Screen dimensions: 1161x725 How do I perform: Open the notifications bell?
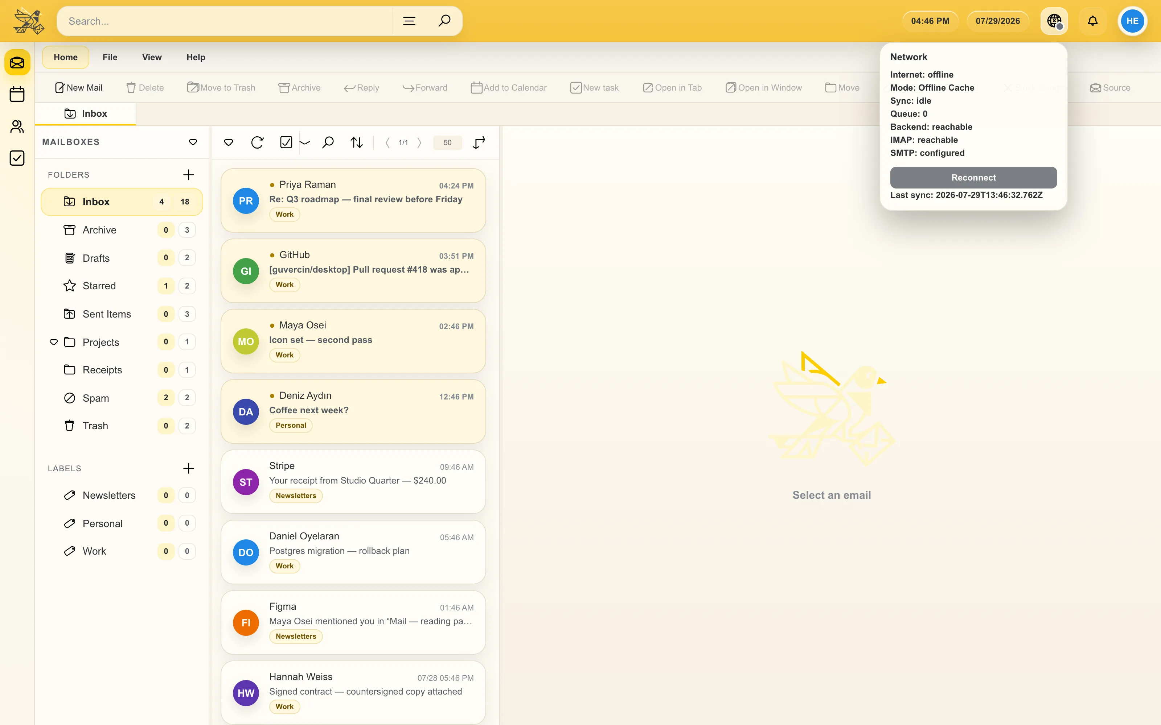tap(1092, 21)
